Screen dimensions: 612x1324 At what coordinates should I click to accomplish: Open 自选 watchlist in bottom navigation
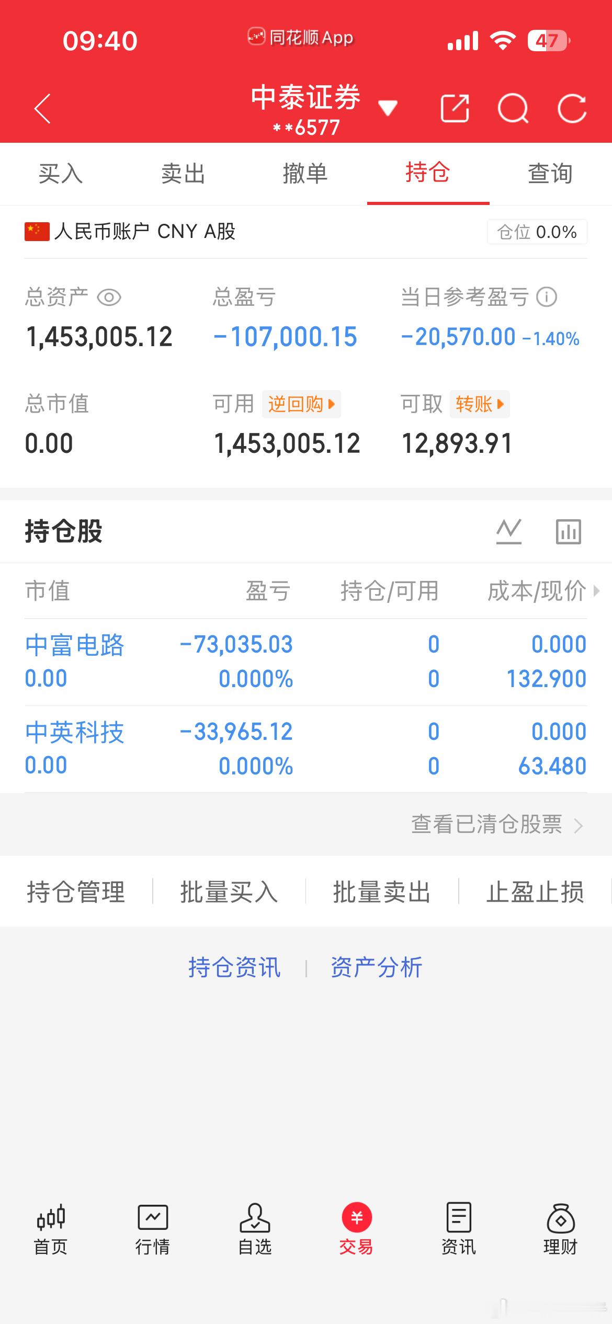tap(255, 1229)
